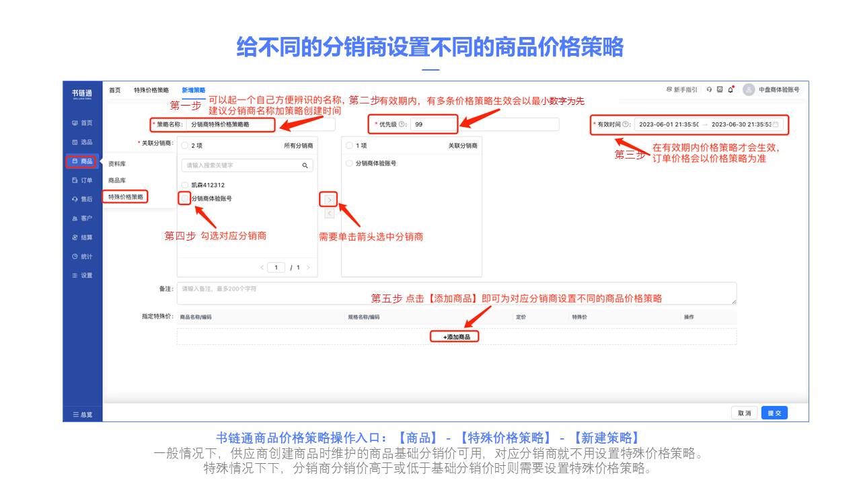The height and width of the screenshot is (484, 861).
Task: Click 总览 at the sidebar bottom
Action: click(x=82, y=415)
